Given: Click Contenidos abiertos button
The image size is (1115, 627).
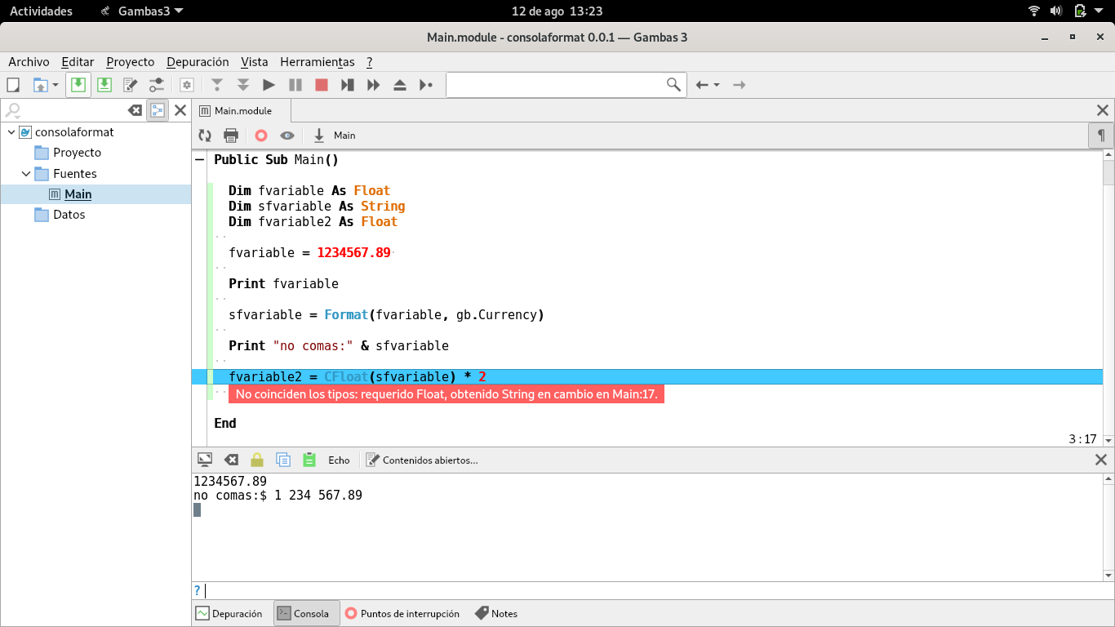Looking at the screenshot, I should tap(422, 460).
